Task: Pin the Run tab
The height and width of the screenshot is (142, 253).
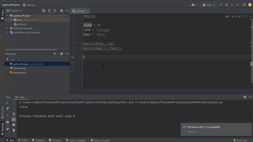Action: point(8,129)
